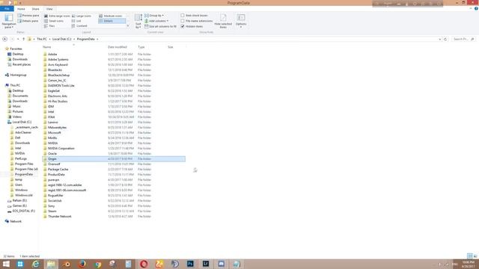
Task: Select the DAEMON Tools Lite folder
Action: click(x=114, y=86)
